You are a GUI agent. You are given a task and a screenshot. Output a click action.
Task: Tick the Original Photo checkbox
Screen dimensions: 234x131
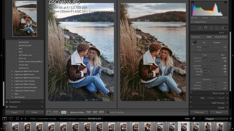(192, 22)
